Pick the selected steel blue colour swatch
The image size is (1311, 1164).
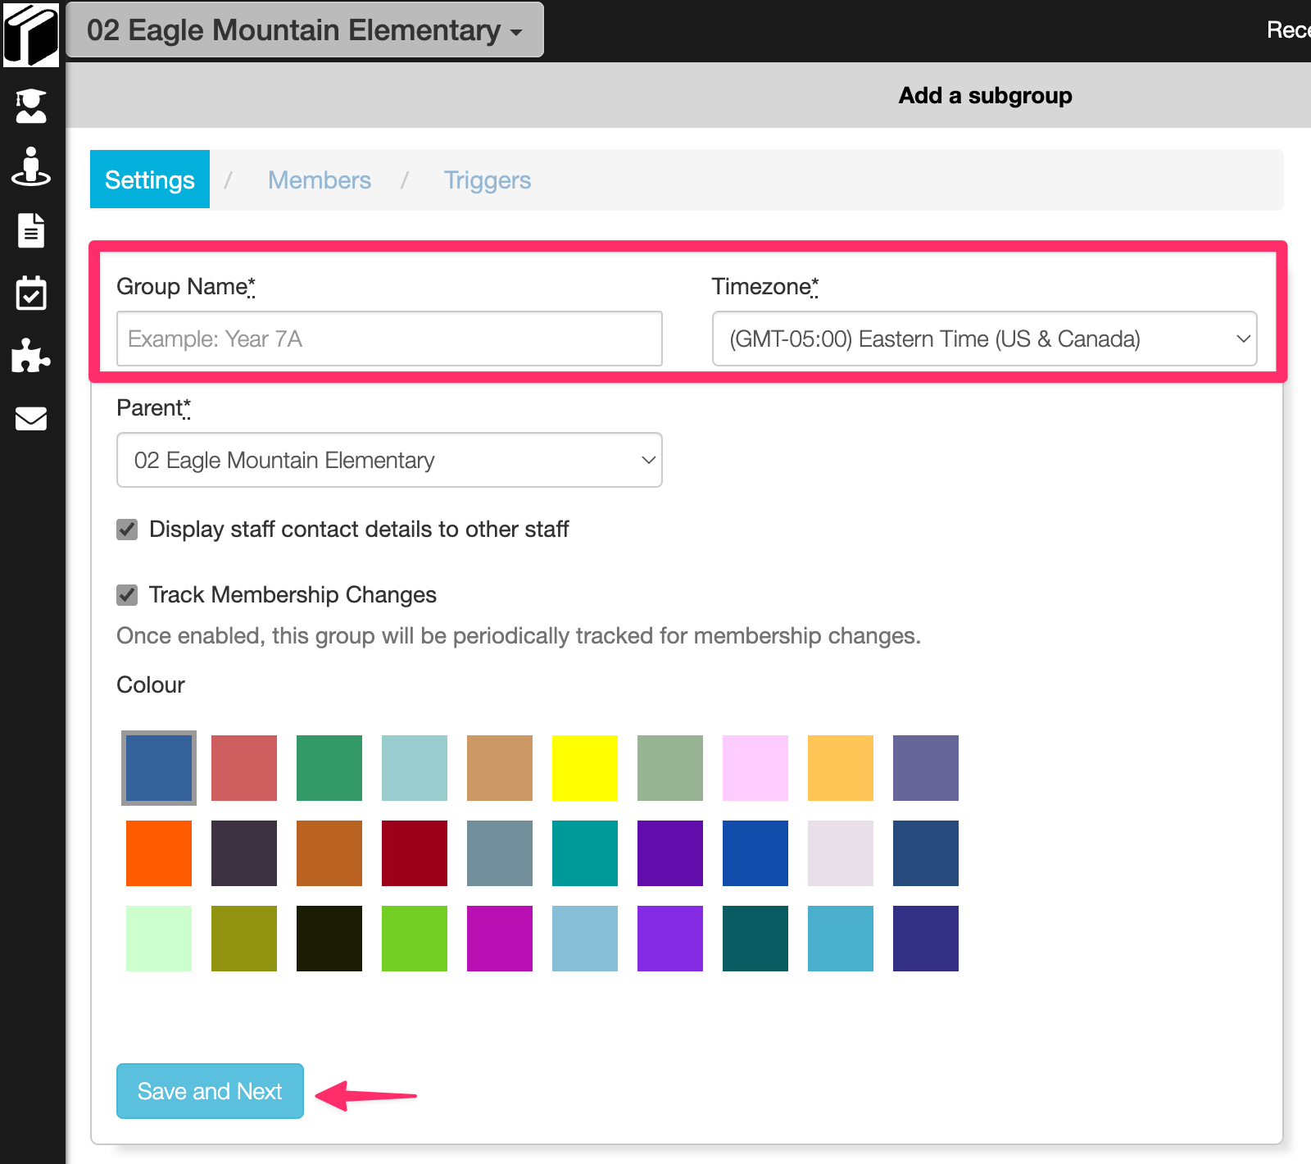click(159, 768)
